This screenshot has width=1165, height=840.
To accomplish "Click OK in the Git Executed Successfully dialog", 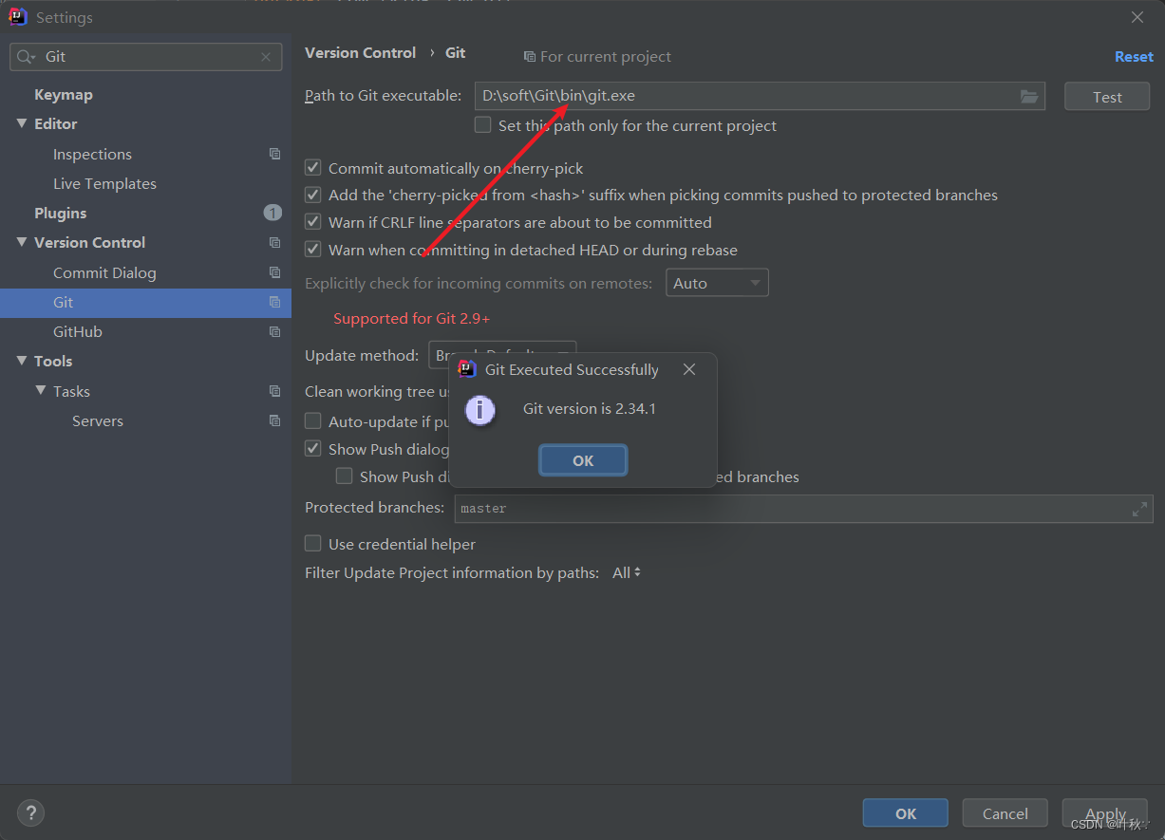I will 583,460.
